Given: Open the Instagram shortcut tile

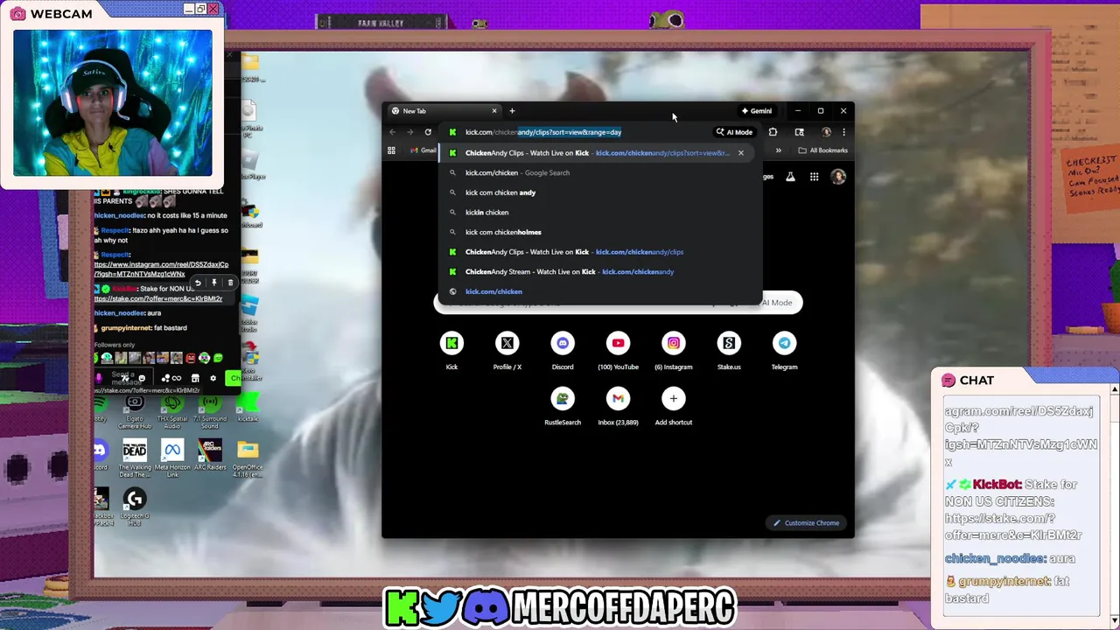Looking at the screenshot, I should [x=674, y=350].
